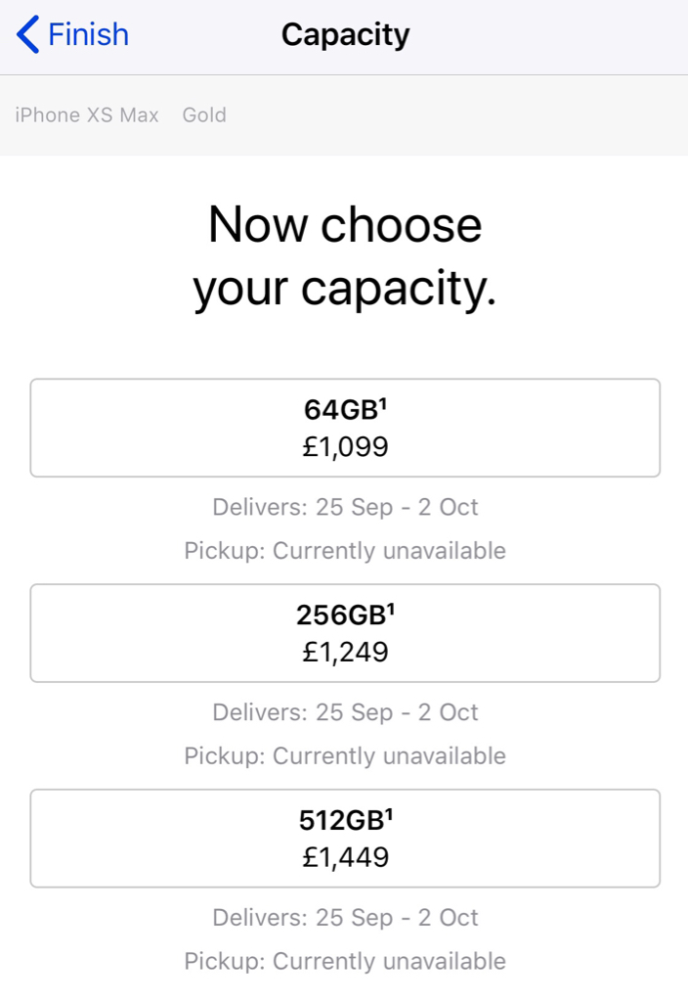Choose the 512GB capacity option
Image resolution: width=688 pixels, height=1002 pixels.
click(345, 839)
